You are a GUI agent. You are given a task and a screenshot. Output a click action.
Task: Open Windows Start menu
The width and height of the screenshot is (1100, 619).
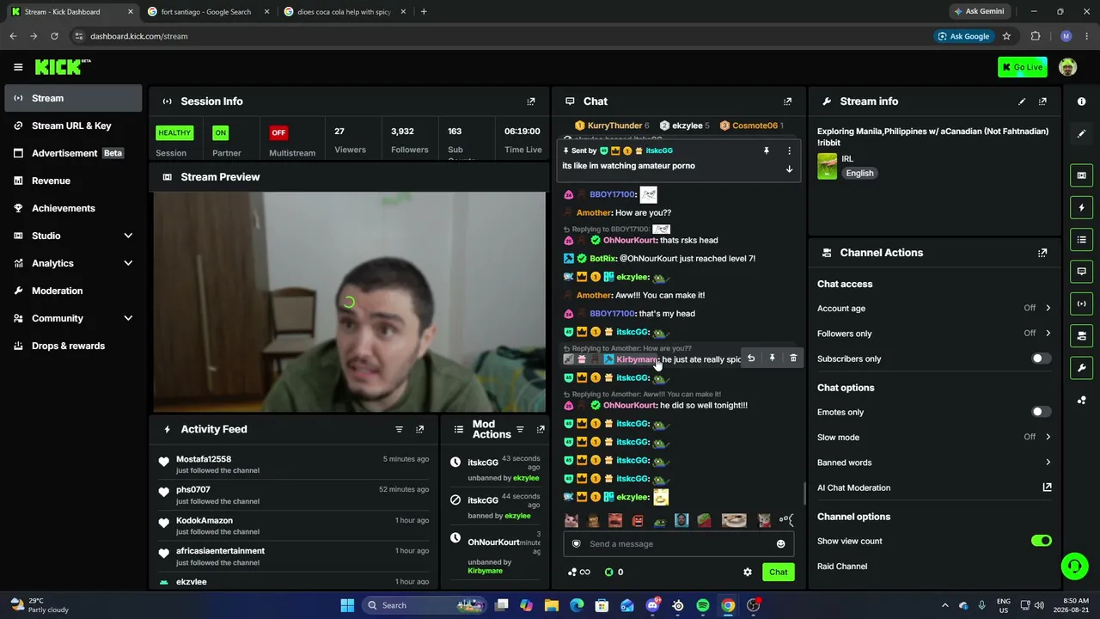pyautogui.click(x=347, y=605)
